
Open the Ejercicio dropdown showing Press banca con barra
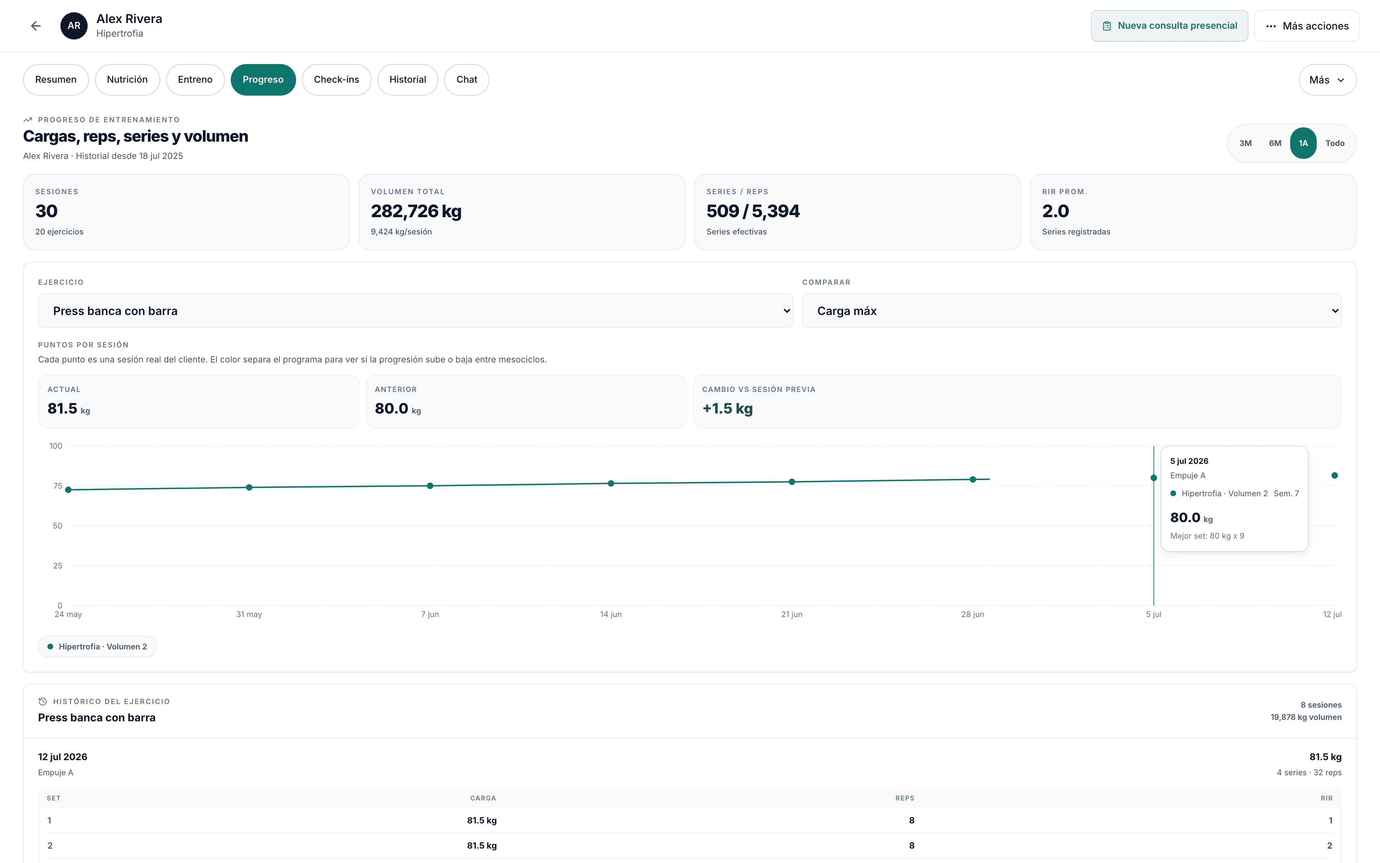(x=415, y=311)
